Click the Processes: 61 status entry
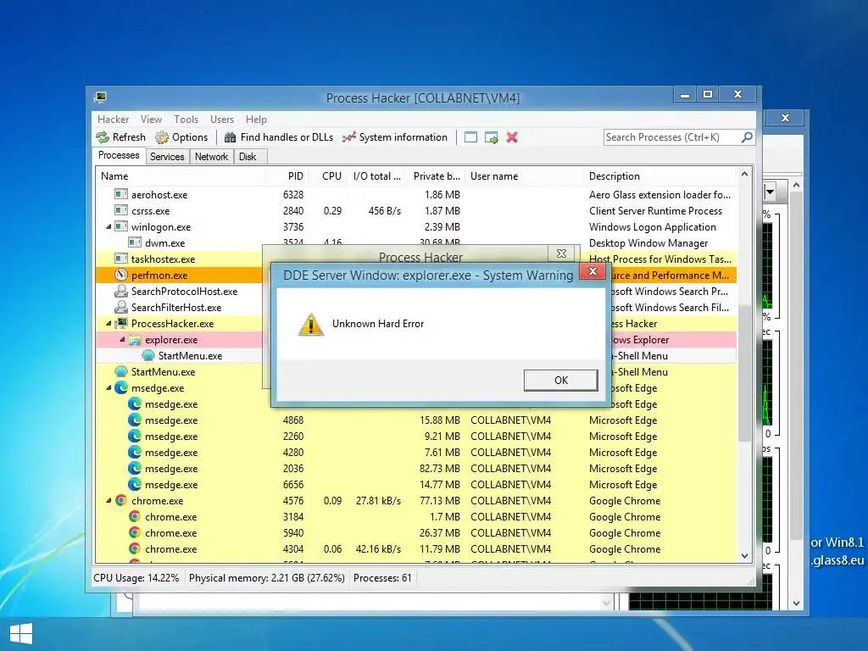Screen dimensions: 868x651 click(x=382, y=578)
